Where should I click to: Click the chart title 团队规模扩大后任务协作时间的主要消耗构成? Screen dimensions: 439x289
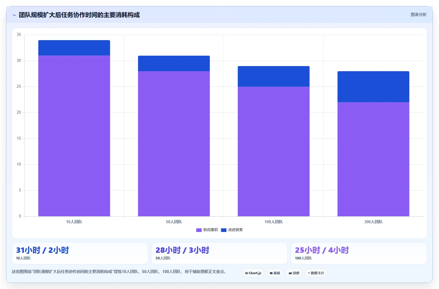click(79, 15)
